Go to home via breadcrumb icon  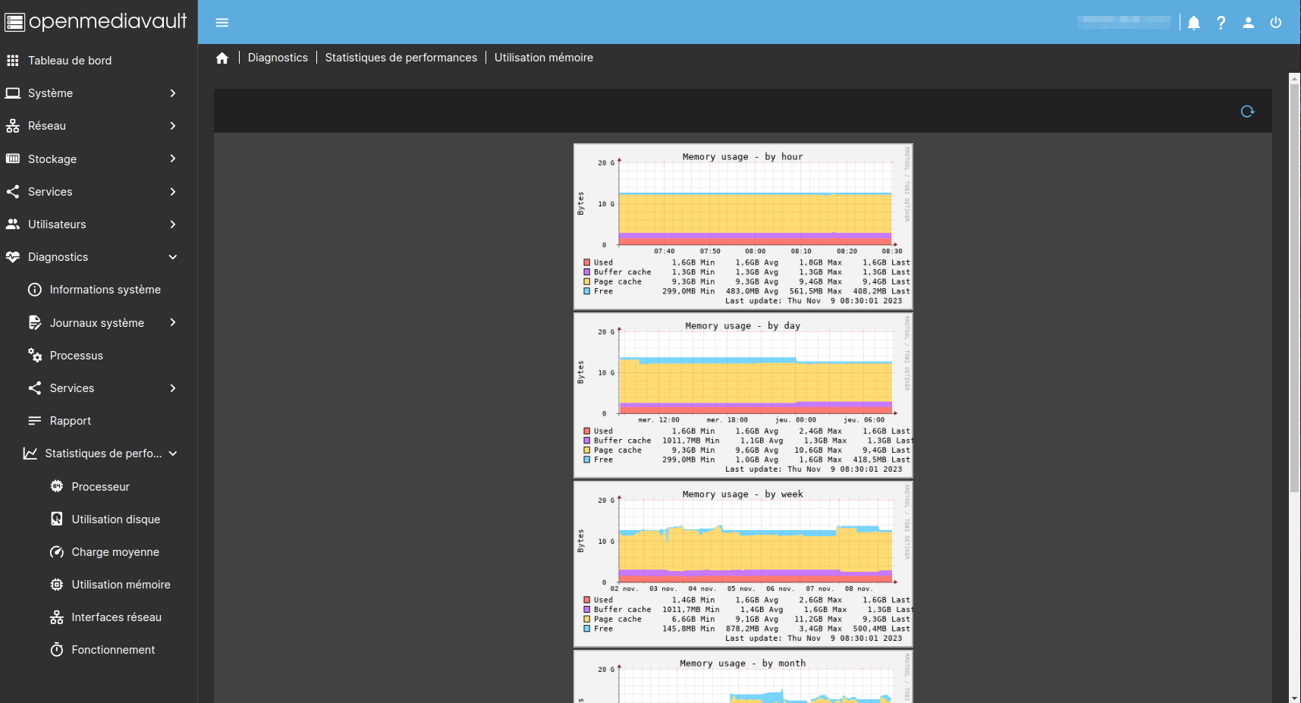pyautogui.click(x=222, y=58)
